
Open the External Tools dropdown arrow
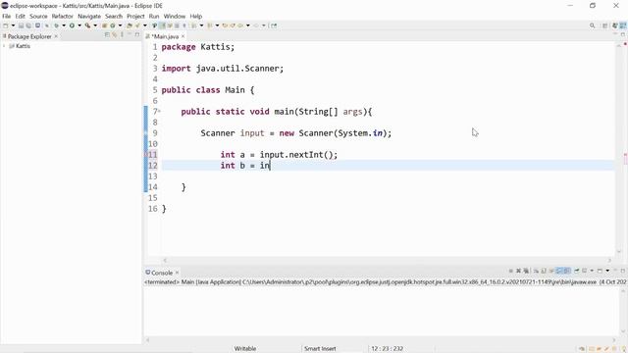coord(95,25)
